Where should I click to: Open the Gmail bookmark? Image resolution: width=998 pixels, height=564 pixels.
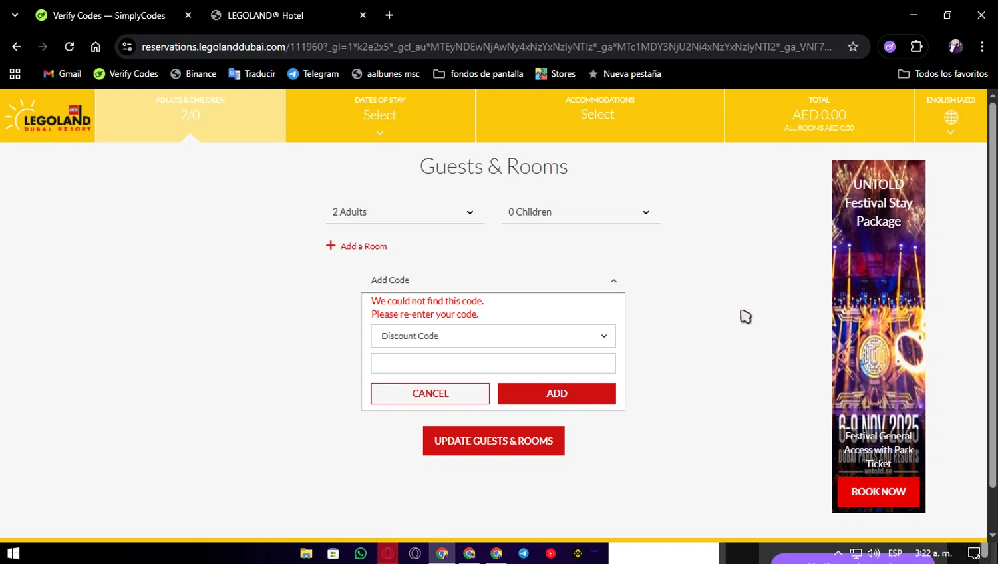pos(62,74)
